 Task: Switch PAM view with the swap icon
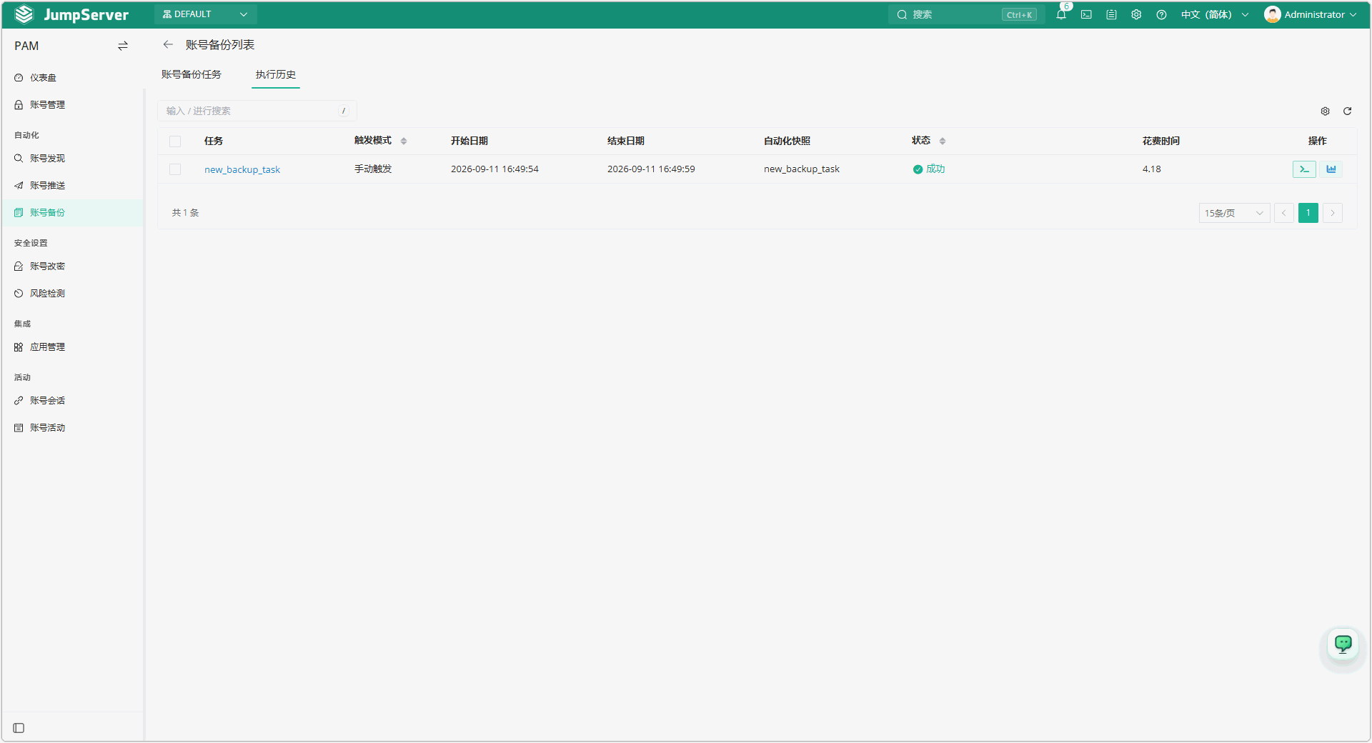pos(123,46)
